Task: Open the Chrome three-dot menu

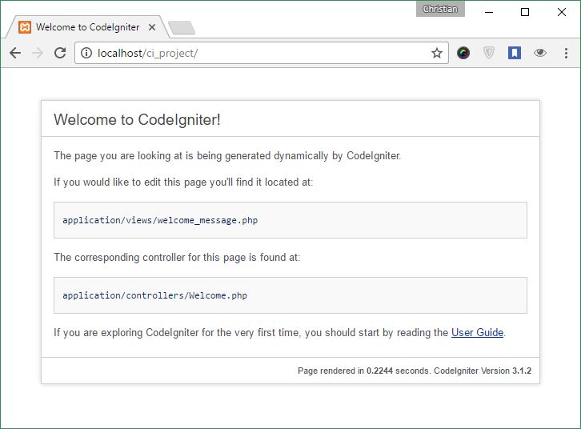Action: tap(566, 53)
